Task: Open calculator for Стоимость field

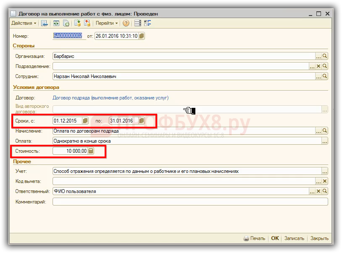Action: [91, 151]
